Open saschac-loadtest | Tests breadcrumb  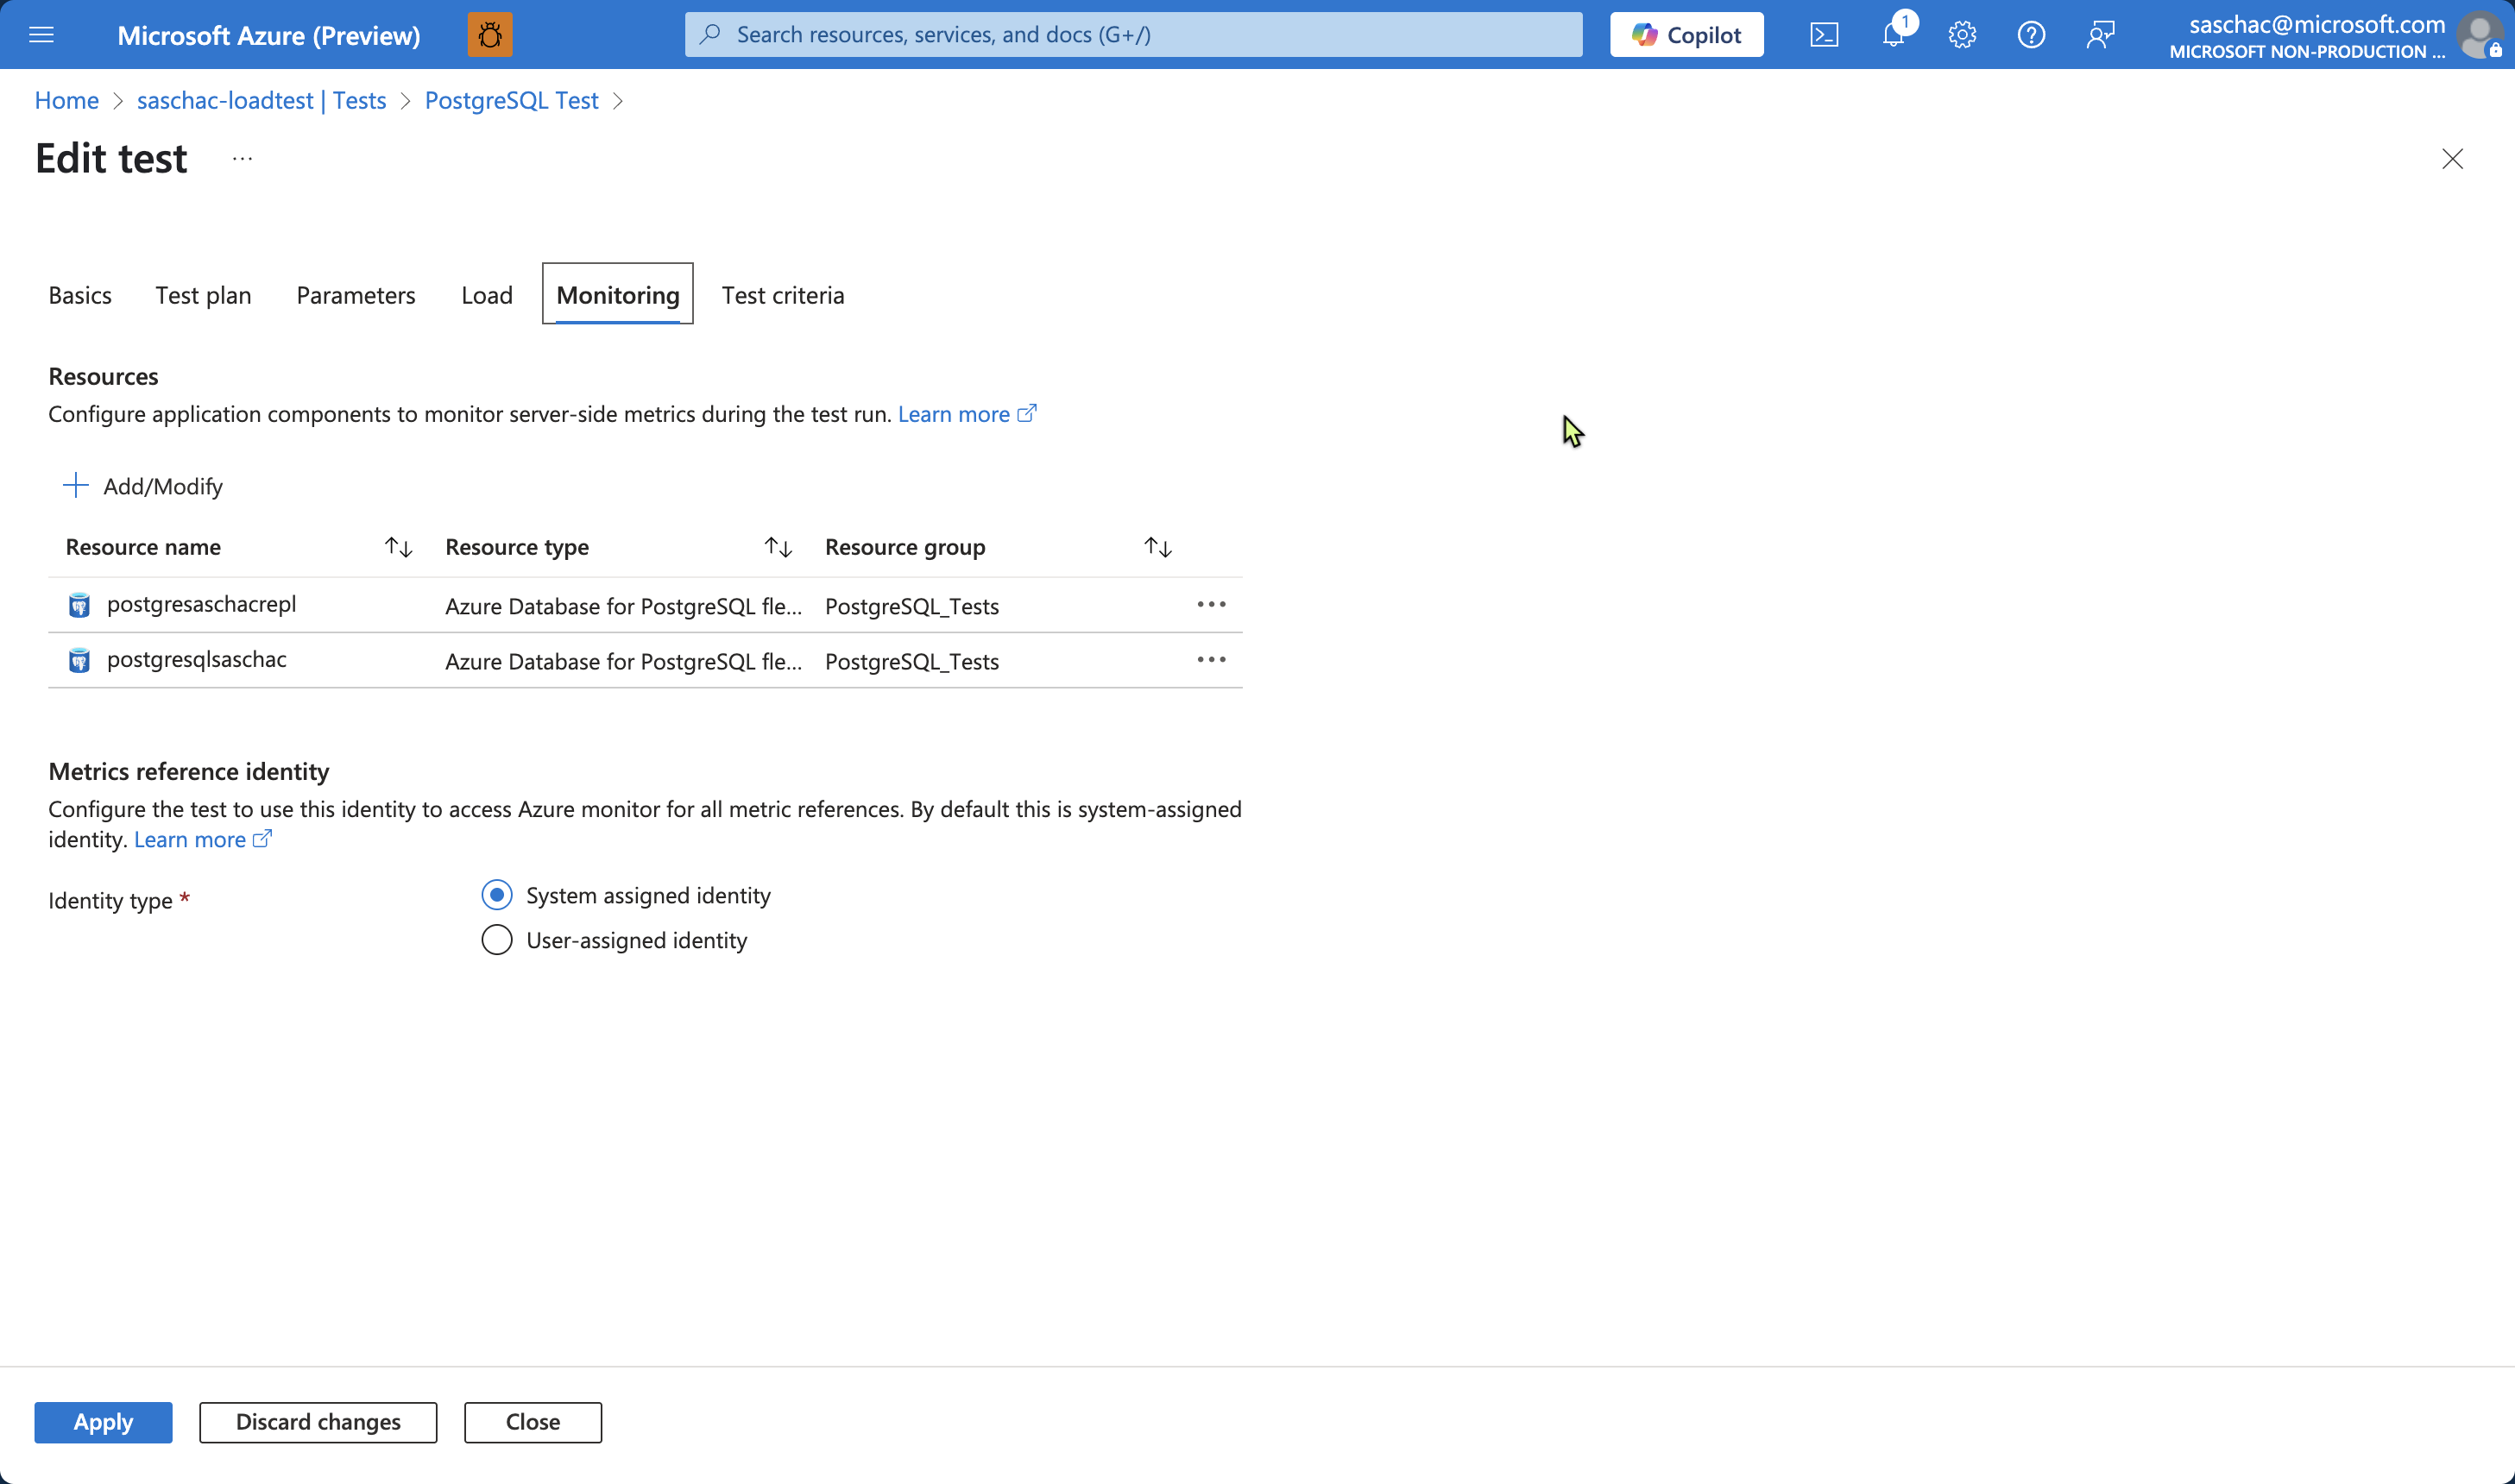tap(262, 101)
